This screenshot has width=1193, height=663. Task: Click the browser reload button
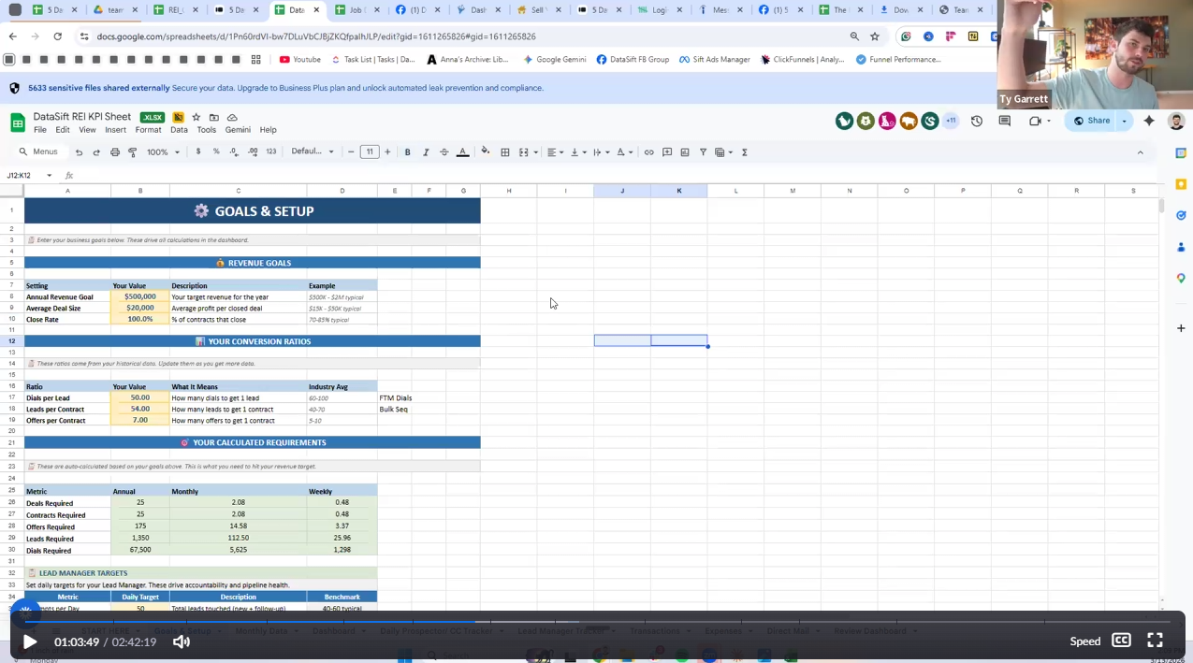[x=57, y=36]
